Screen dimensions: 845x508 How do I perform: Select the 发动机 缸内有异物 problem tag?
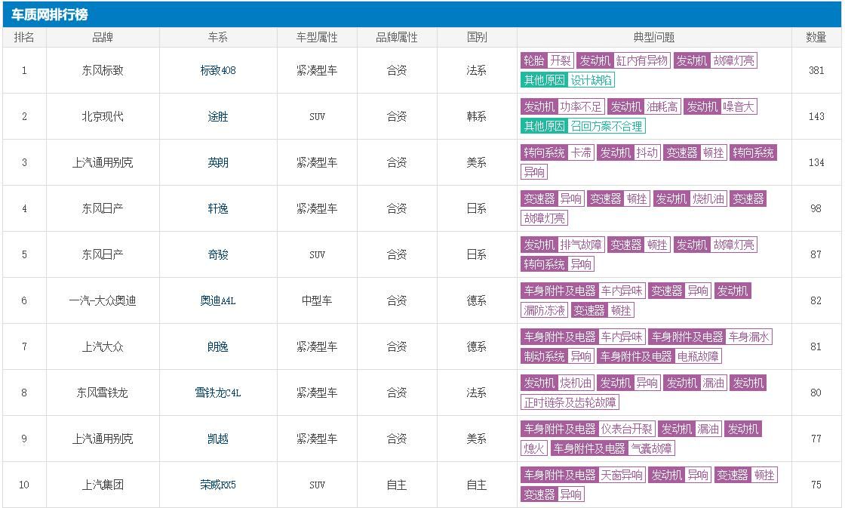point(623,60)
